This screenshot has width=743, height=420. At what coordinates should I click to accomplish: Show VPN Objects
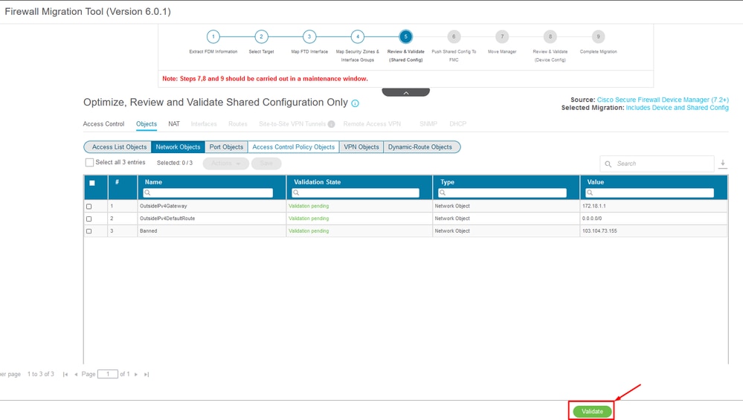[x=361, y=147]
